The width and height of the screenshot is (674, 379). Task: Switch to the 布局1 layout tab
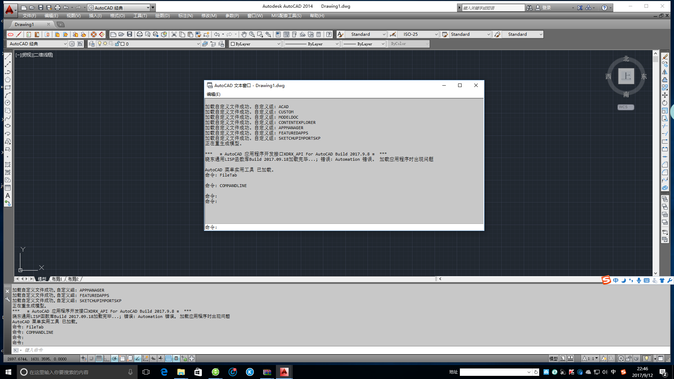click(x=57, y=279)
